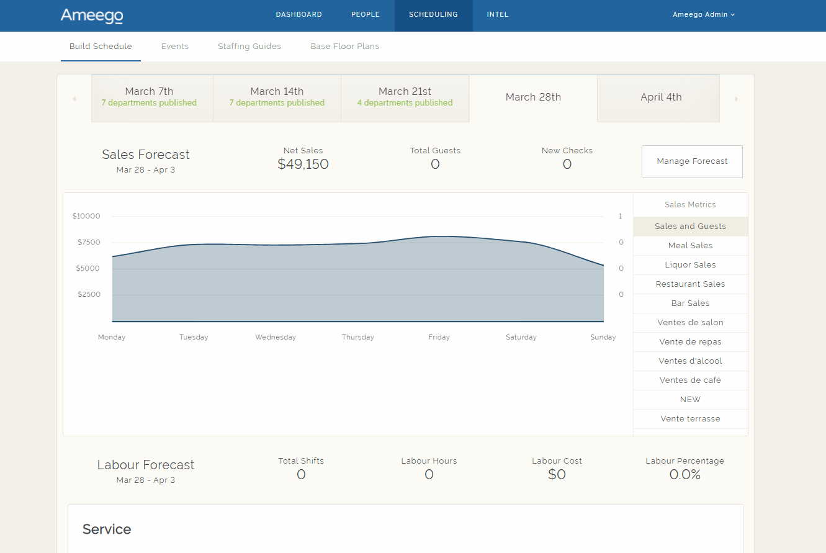The image size is (826, 553).
Task: Open the Dashboard menu item
Action: [299, 15]
